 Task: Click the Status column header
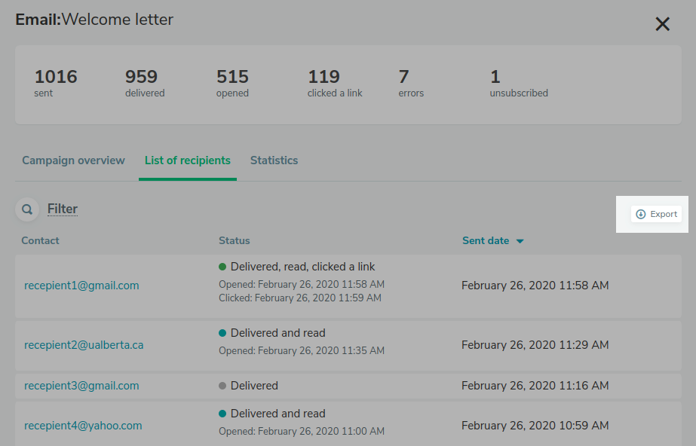(x=234, y=240)
